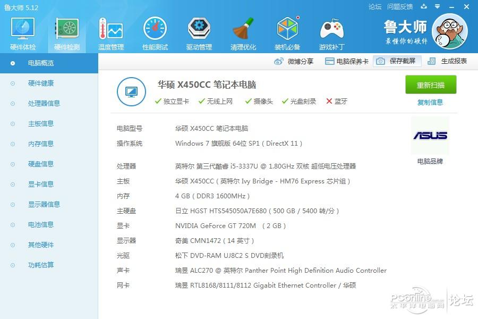Click 电脑型号 row label
This screenshot has width=478, height=319.
pyautogui.click(x=130, y=129)
